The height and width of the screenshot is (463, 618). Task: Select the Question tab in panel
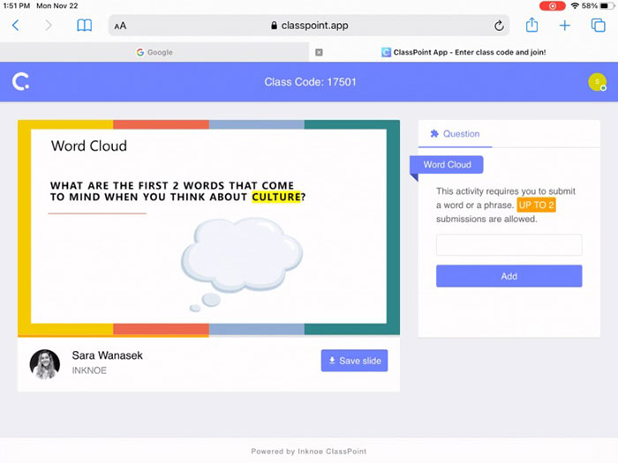coord(455,134)
